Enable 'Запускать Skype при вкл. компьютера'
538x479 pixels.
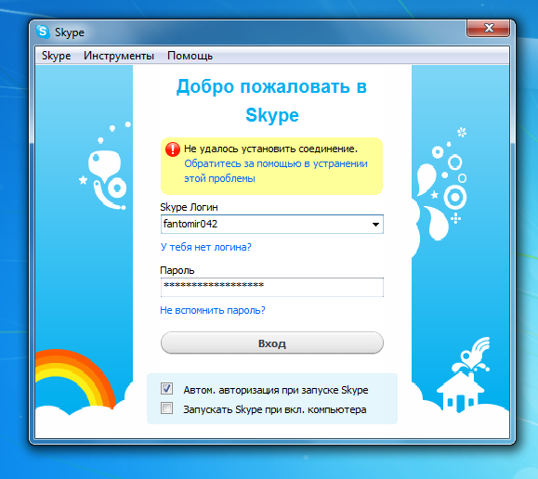pyautogui.click(x=166, y=408)
